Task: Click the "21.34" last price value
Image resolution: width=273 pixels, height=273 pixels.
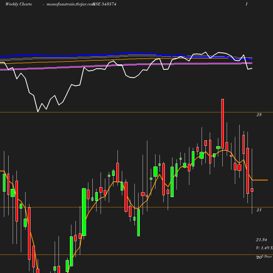Action: pyautogui.click(x=262, y=240)
